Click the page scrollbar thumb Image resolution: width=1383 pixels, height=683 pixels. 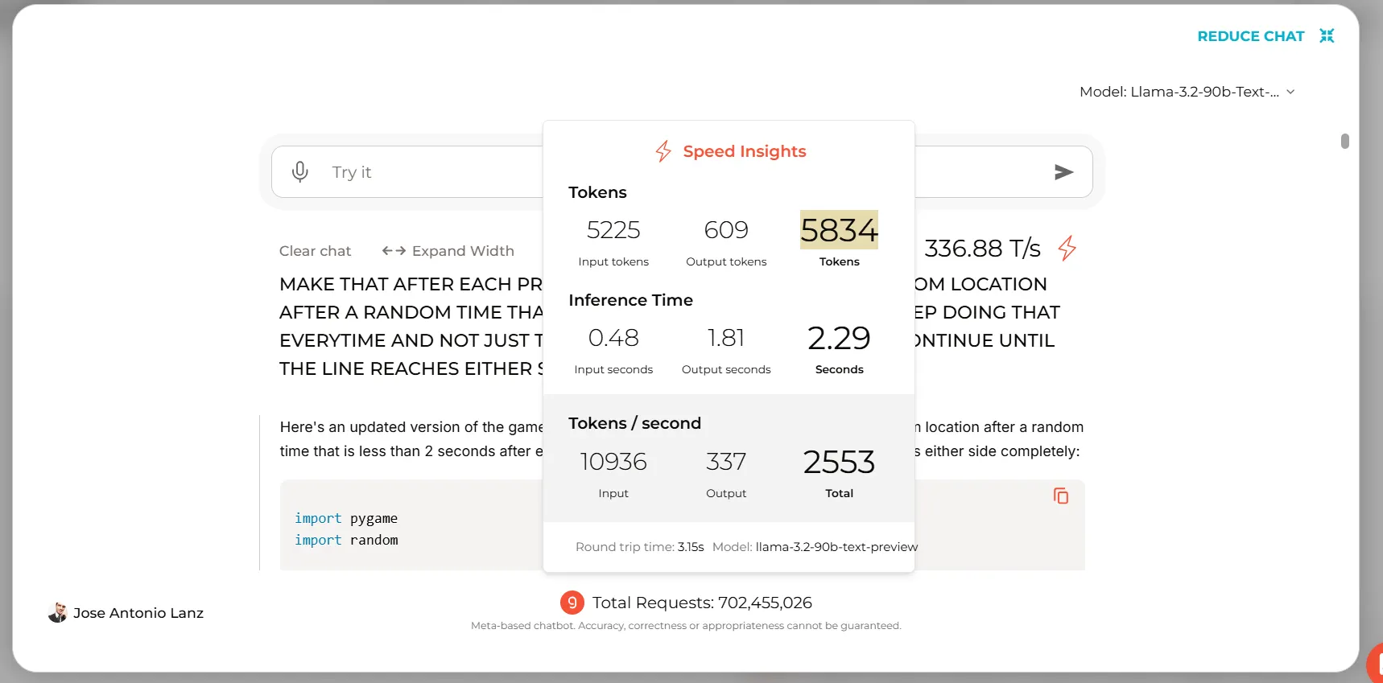pos(1344,142)
